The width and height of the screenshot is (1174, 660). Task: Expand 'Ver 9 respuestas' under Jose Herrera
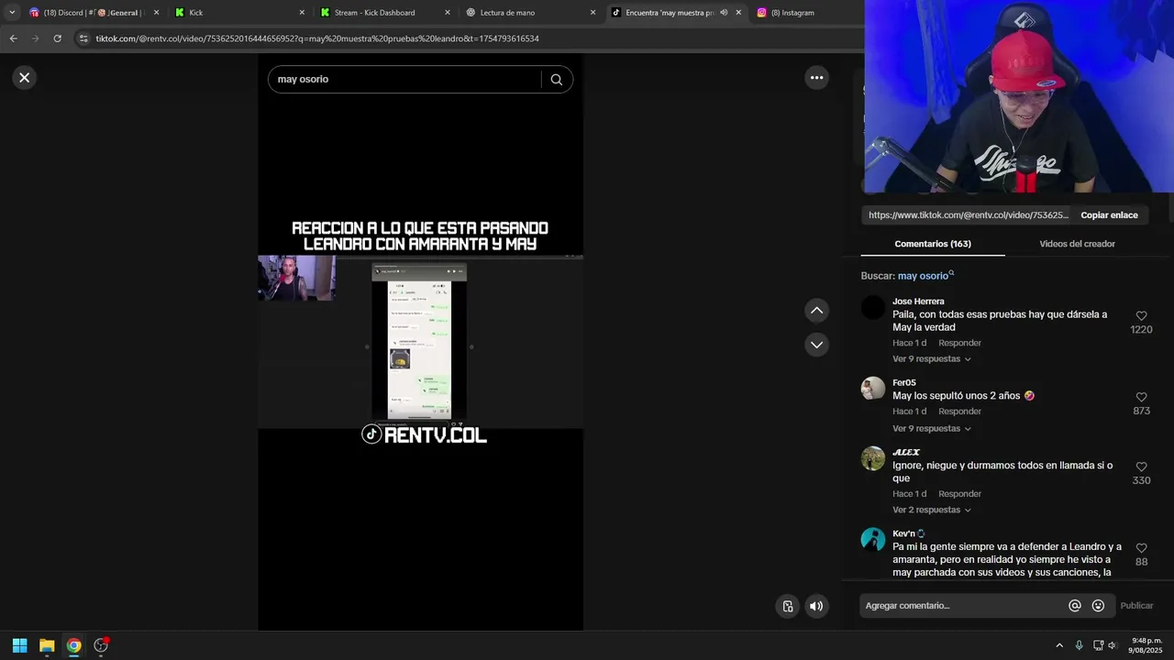931,359
